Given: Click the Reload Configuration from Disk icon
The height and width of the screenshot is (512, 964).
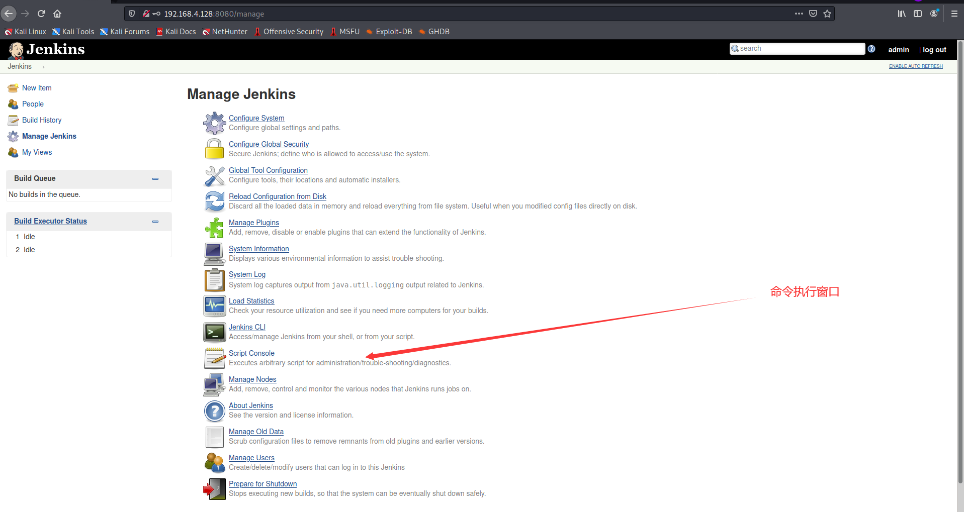Looking at the screenshot, I should (215, 201).
